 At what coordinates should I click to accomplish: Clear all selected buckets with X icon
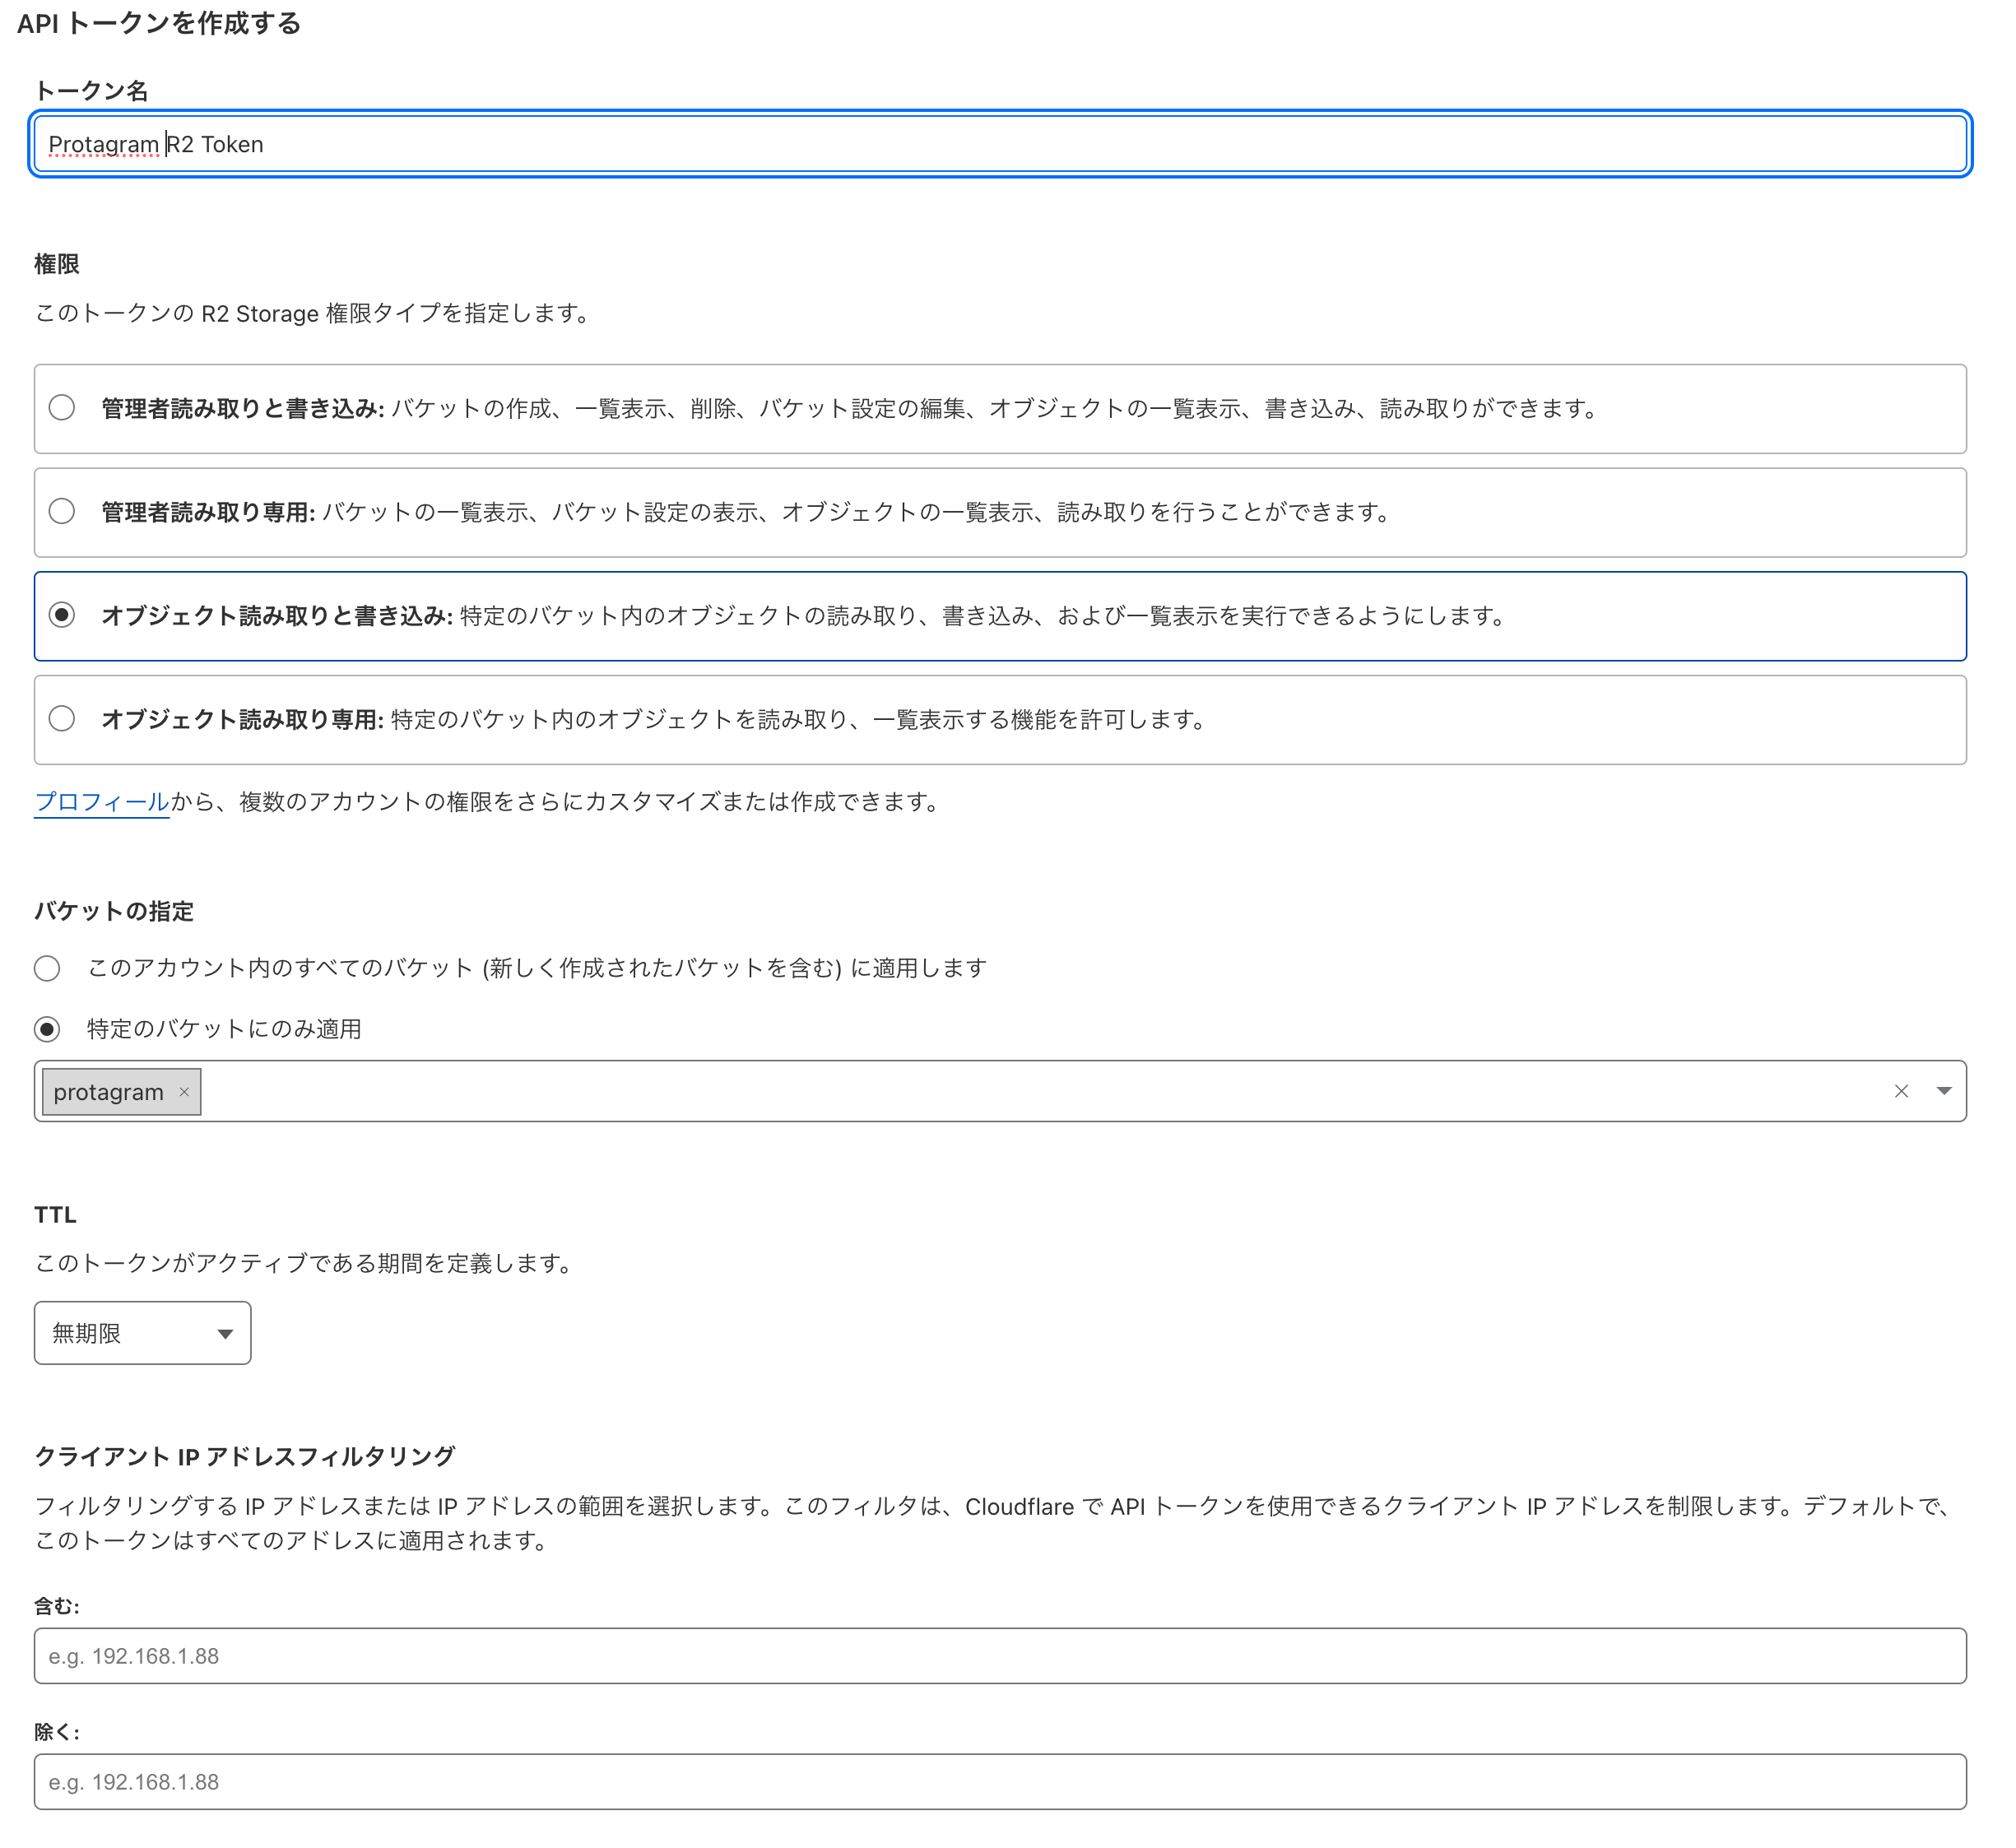coord(1901,1092)
